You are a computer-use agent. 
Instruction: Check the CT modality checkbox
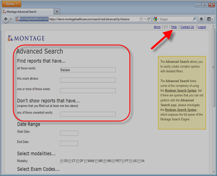point(70,161)
